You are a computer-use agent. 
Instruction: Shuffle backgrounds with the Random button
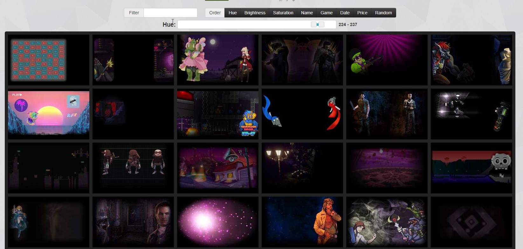pyautogui.click(x=383, y=13)
